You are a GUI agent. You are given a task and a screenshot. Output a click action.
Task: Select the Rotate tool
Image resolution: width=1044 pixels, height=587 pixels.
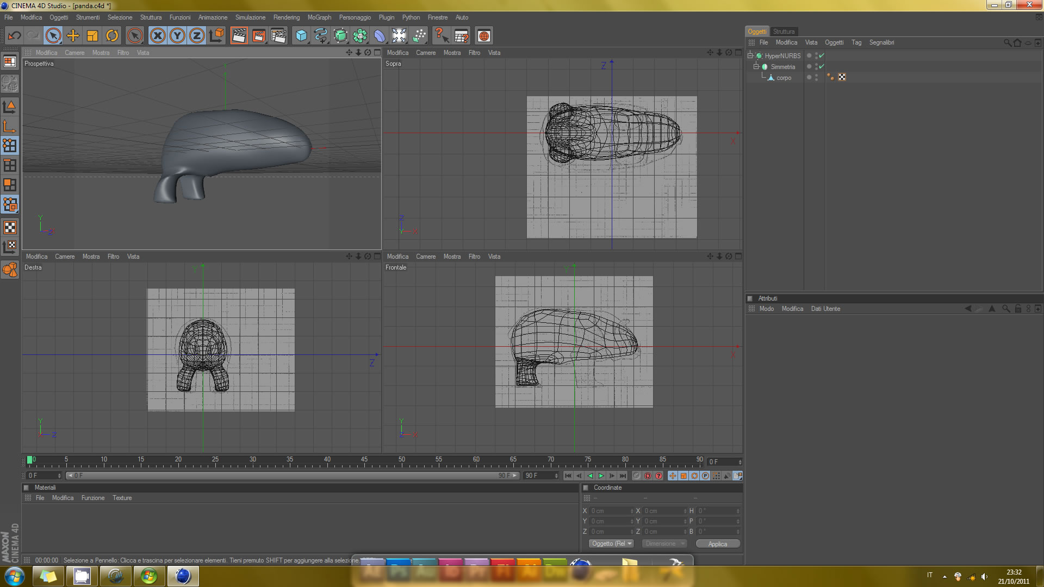[112, 36]
